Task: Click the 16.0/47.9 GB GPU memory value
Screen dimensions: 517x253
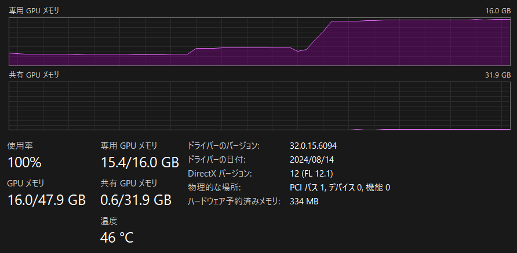Action: pos(46,200)
